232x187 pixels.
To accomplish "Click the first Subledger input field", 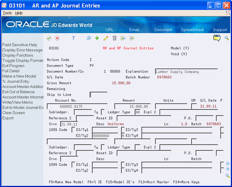I will 83,112.
